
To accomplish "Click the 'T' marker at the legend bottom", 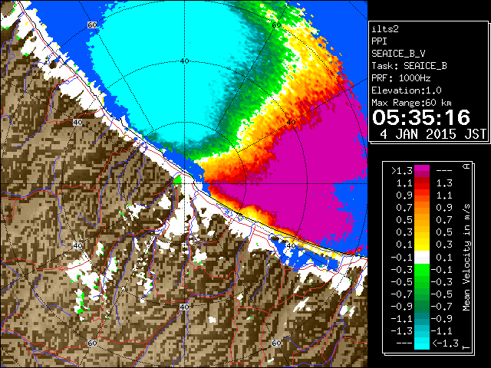I will tap(466, 347).
